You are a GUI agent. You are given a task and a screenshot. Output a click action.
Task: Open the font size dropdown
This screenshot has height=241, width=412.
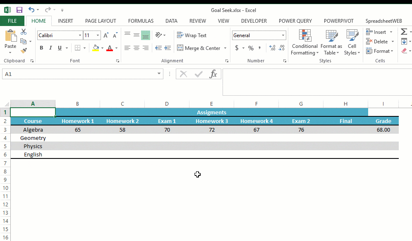[x=98, y=35]
